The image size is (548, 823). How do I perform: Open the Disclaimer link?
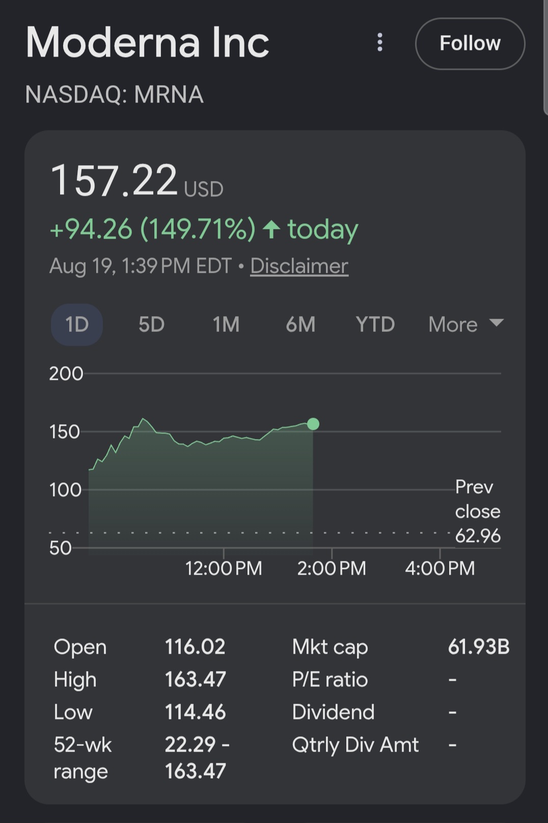coord(299,266)
